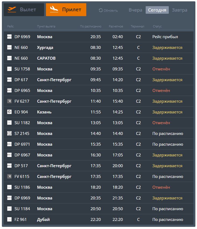This screenshot has width=197, height=229.
Task: Click the По расписанию column header
Action: tap(91, 26)
